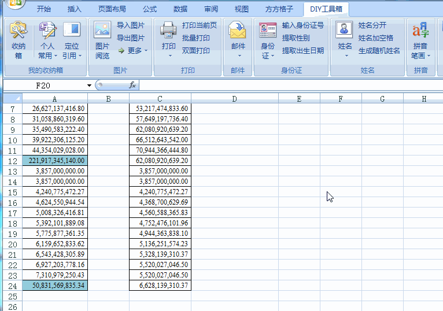443x311 pixels.
Task: Click 生成随机姓名 button
Action: coord(379,51)
